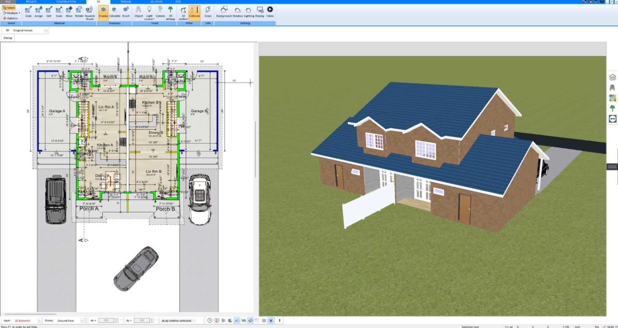The height and width of the screenshot is (328, 618).
Task: Insert a 3D bitmap tree
Action: point(171,13)
